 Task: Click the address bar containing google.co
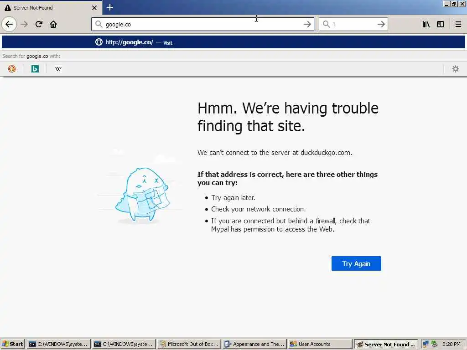(202, 24)
